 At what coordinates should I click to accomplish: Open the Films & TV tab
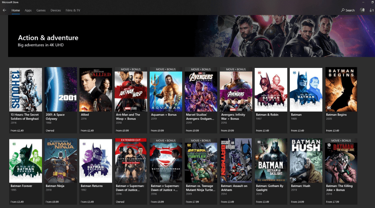[73, 10]
